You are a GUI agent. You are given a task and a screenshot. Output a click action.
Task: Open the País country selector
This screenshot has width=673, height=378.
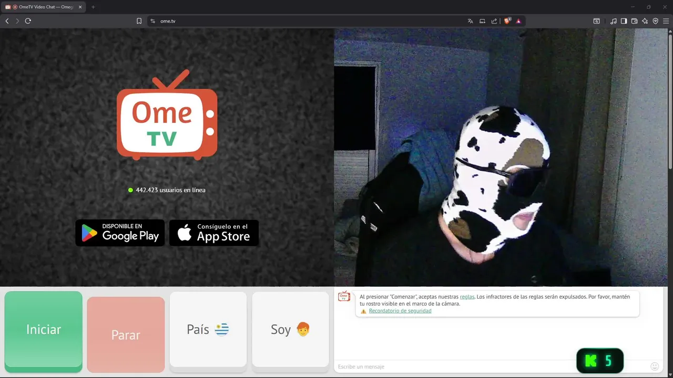tap(208, 329)
